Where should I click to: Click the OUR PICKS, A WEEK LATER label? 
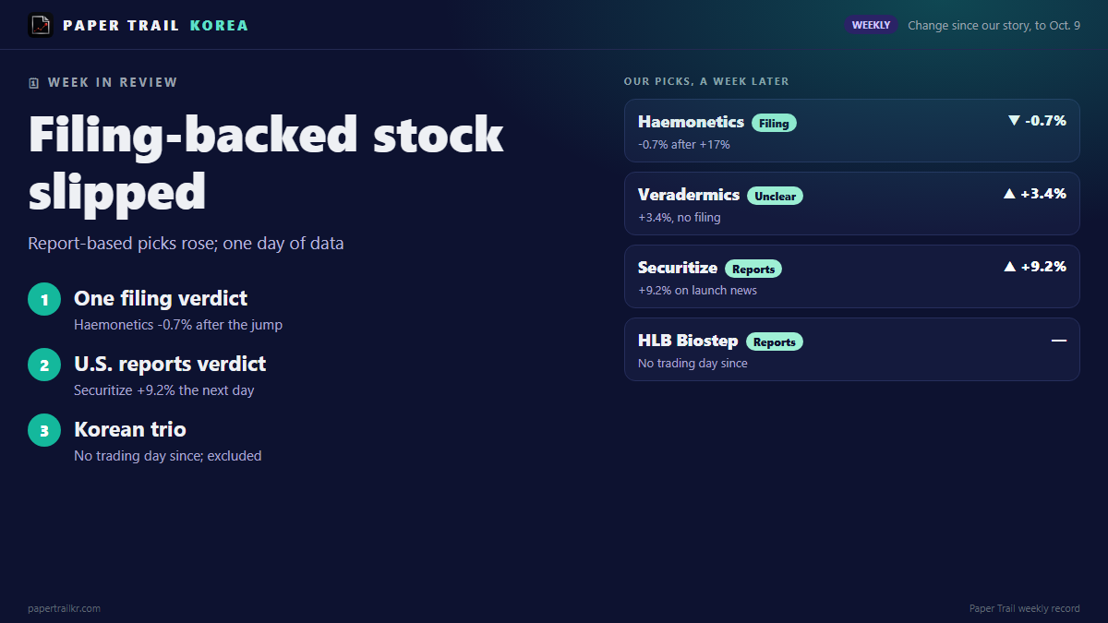pyautogui.click(x=706, y=81)
